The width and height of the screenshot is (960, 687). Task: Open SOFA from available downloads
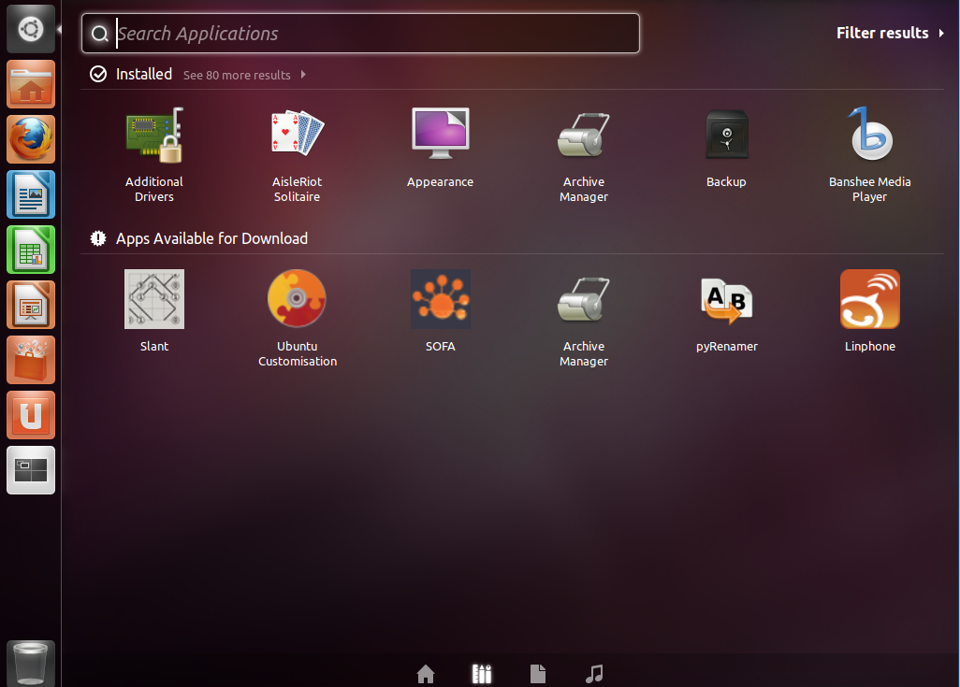coord(440,298)
